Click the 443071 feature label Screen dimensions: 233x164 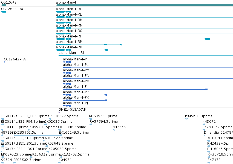coord(209,122)
